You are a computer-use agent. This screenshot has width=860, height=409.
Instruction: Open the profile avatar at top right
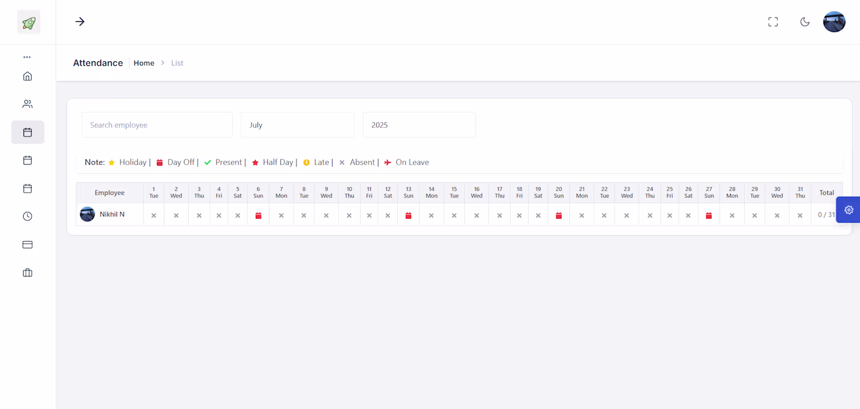[x=834, y=22]
